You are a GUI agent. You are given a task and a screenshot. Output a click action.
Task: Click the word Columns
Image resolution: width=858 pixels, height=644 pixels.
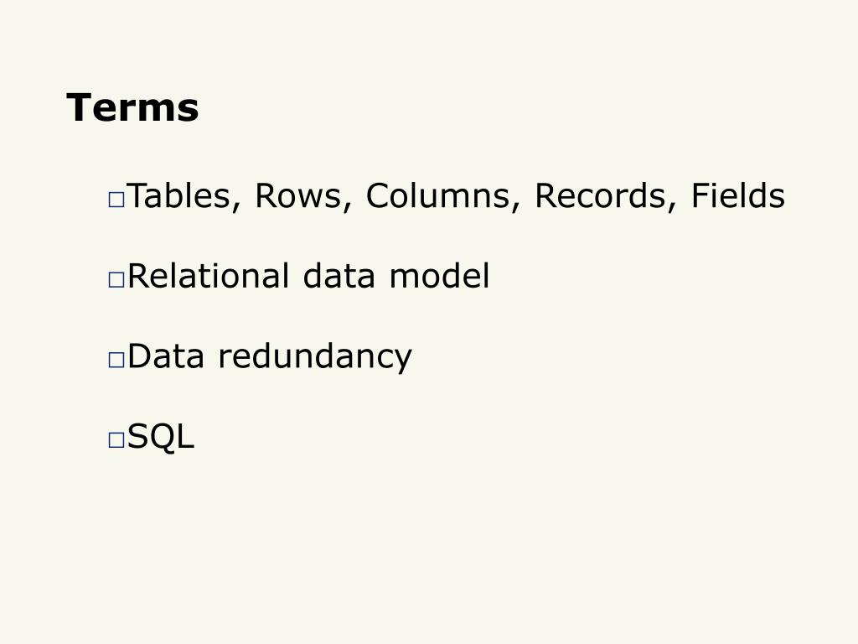click(x=437, y=196)
